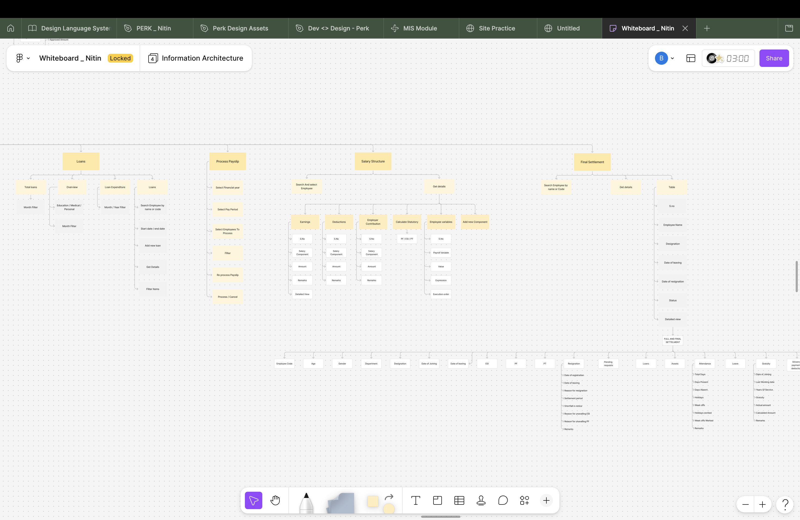
Task: Select the Section tool
Action: (437, 500)
